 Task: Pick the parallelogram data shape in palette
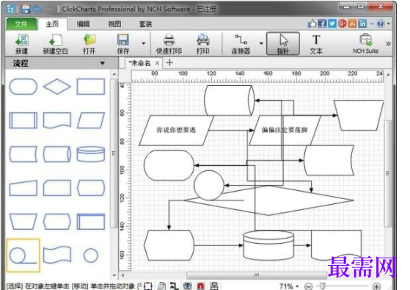click(x=91, y=120)
